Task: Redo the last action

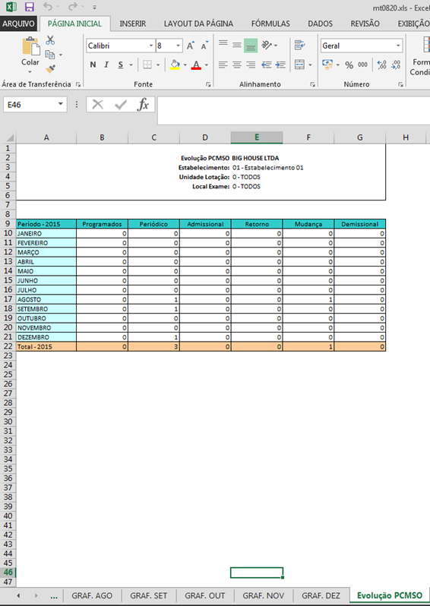Action: point(73,7)
